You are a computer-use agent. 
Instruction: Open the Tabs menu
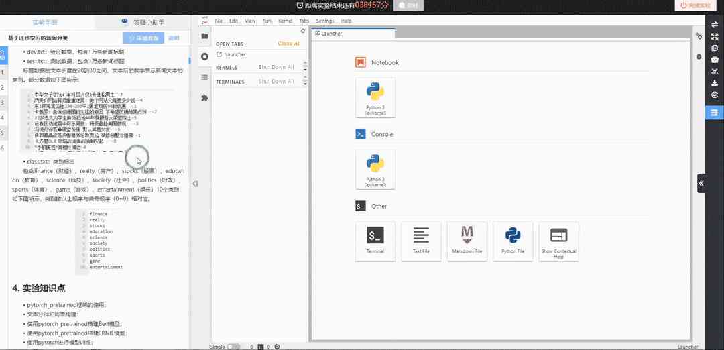pyautogui.click(x=304, y=21)
